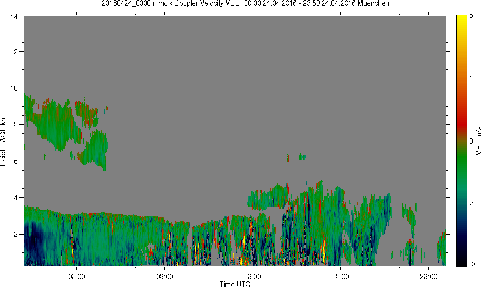Screen dimensions: 481x287
Task: Click the height axis label 14
Action: pyautogui.click(x=14, y=17)
